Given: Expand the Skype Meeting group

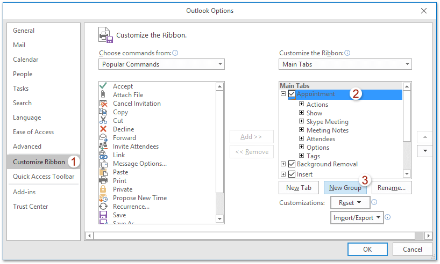Looking at the screenshot, I should click(x=302, y=122).
